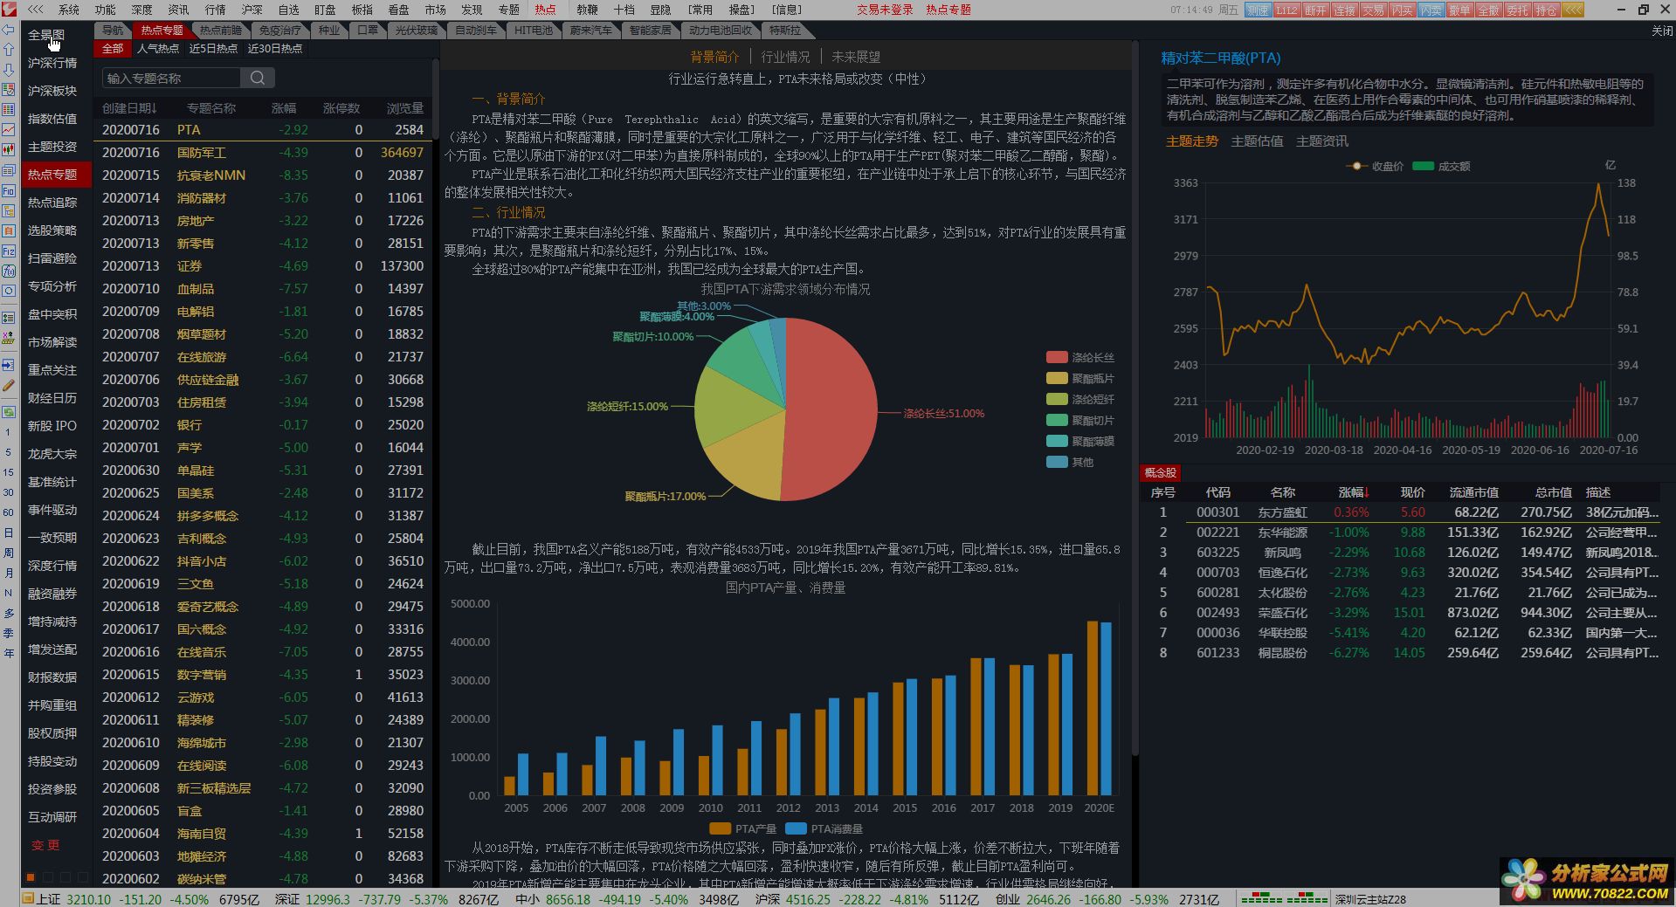Click the green refresh icon in left strip
This screenshot has width=1676, height=907.
tap(9, 411)
